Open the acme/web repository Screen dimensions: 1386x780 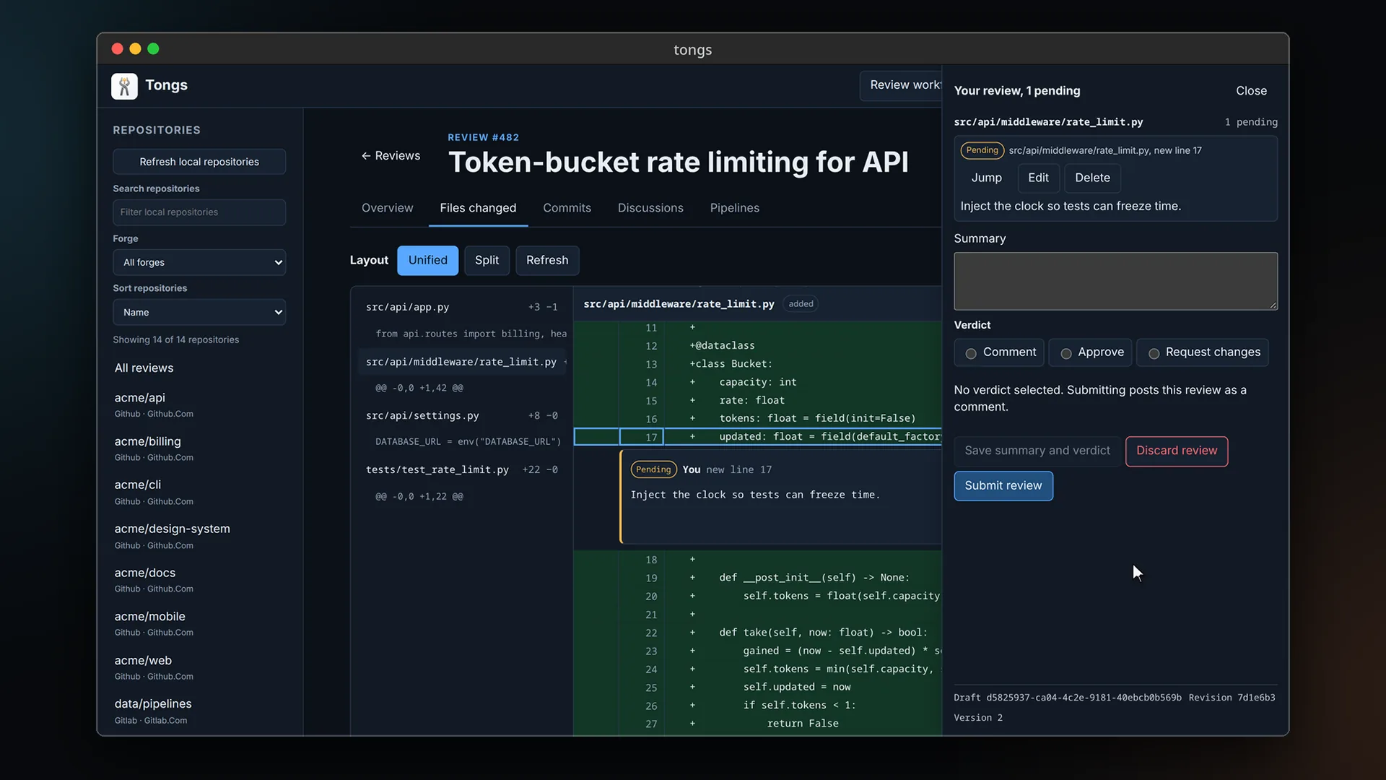click(x=199, y=667)
